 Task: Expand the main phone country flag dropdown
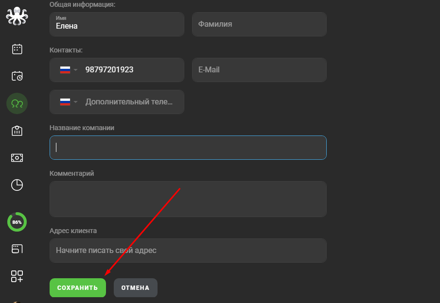pos(69,70)
